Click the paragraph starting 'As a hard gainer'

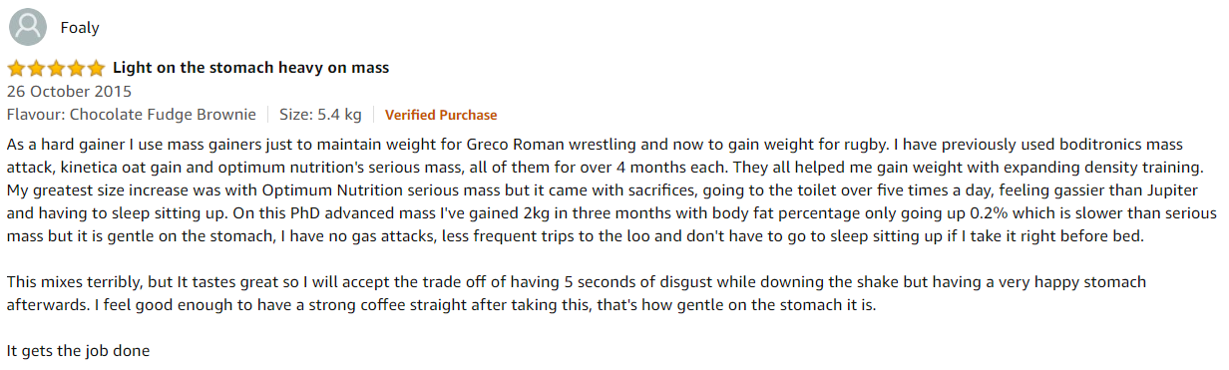pyautogui.click(x=612, y=191)
